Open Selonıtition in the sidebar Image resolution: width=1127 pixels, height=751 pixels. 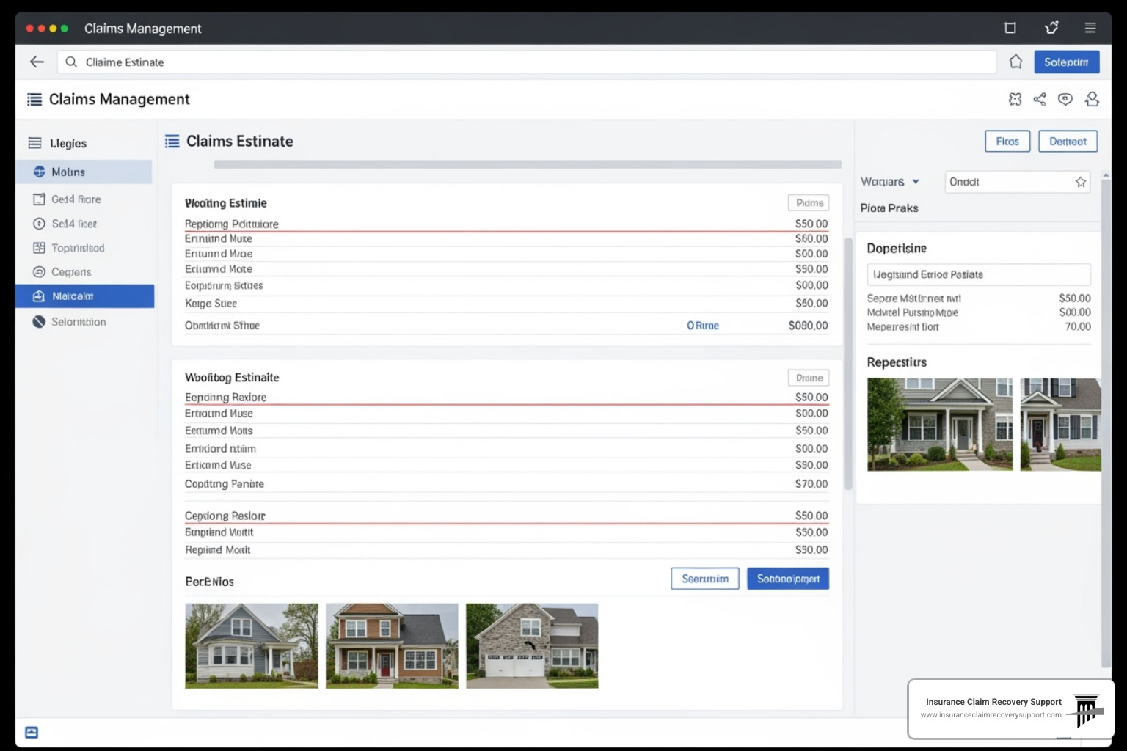click(x=78, y=322)
